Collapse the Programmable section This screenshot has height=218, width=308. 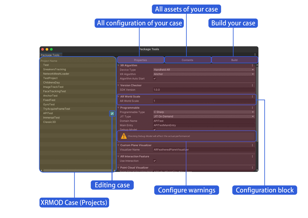point(118,108)
